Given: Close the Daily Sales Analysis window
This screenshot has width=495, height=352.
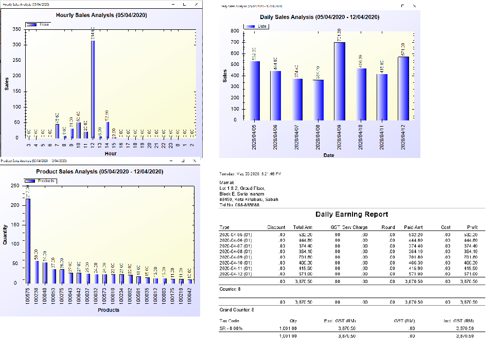Looking at the screenshot, I should pos(415,6).
